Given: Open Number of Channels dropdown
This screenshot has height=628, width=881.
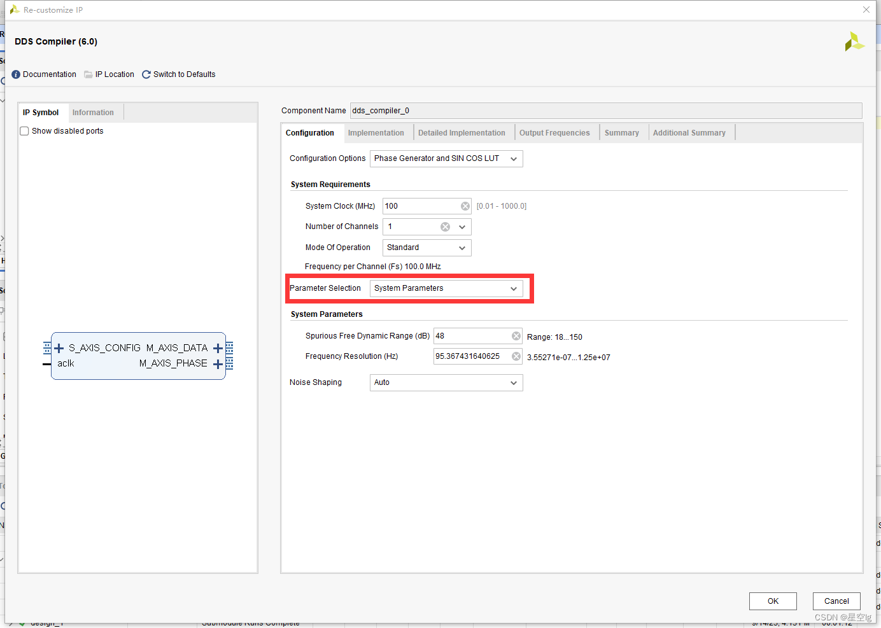Looking at the screenshot, I should coord(462,227).
